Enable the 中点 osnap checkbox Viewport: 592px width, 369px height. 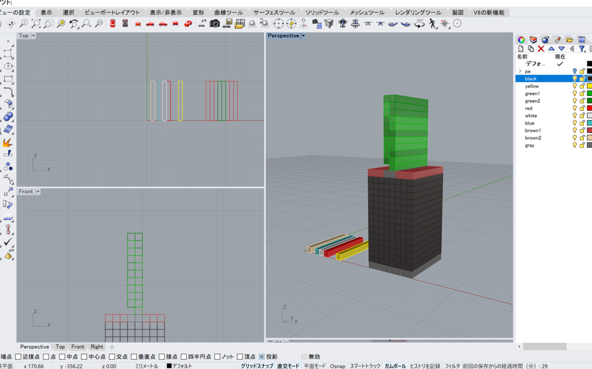[62, 356]
